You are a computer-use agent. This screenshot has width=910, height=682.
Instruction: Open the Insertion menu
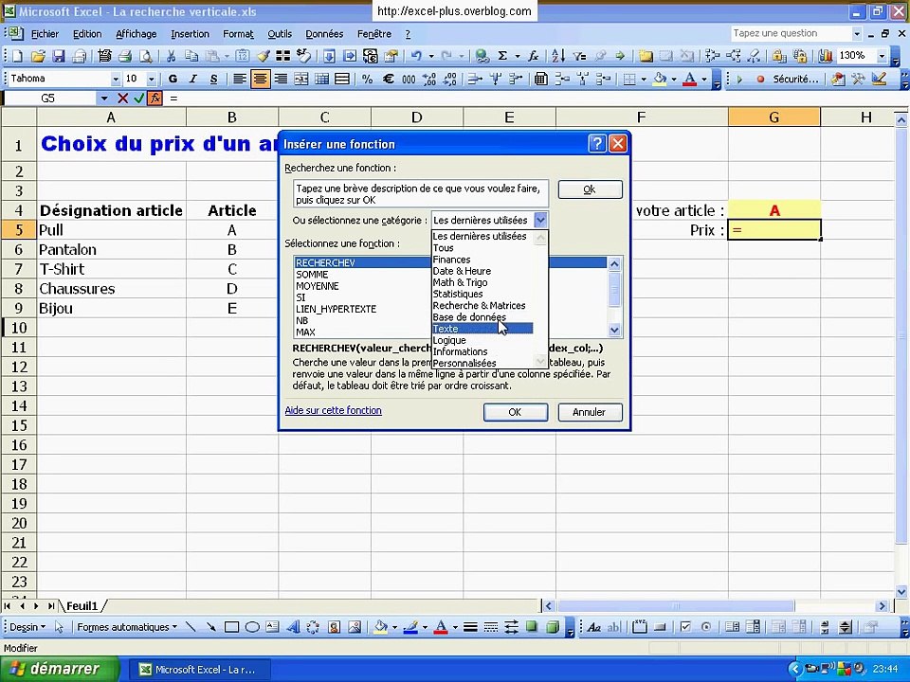[x=190, y=34]
